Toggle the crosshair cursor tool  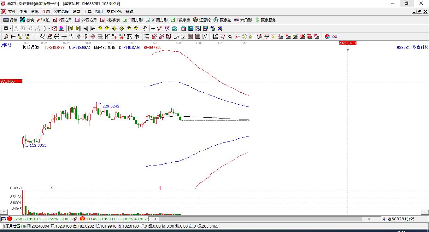153,28
